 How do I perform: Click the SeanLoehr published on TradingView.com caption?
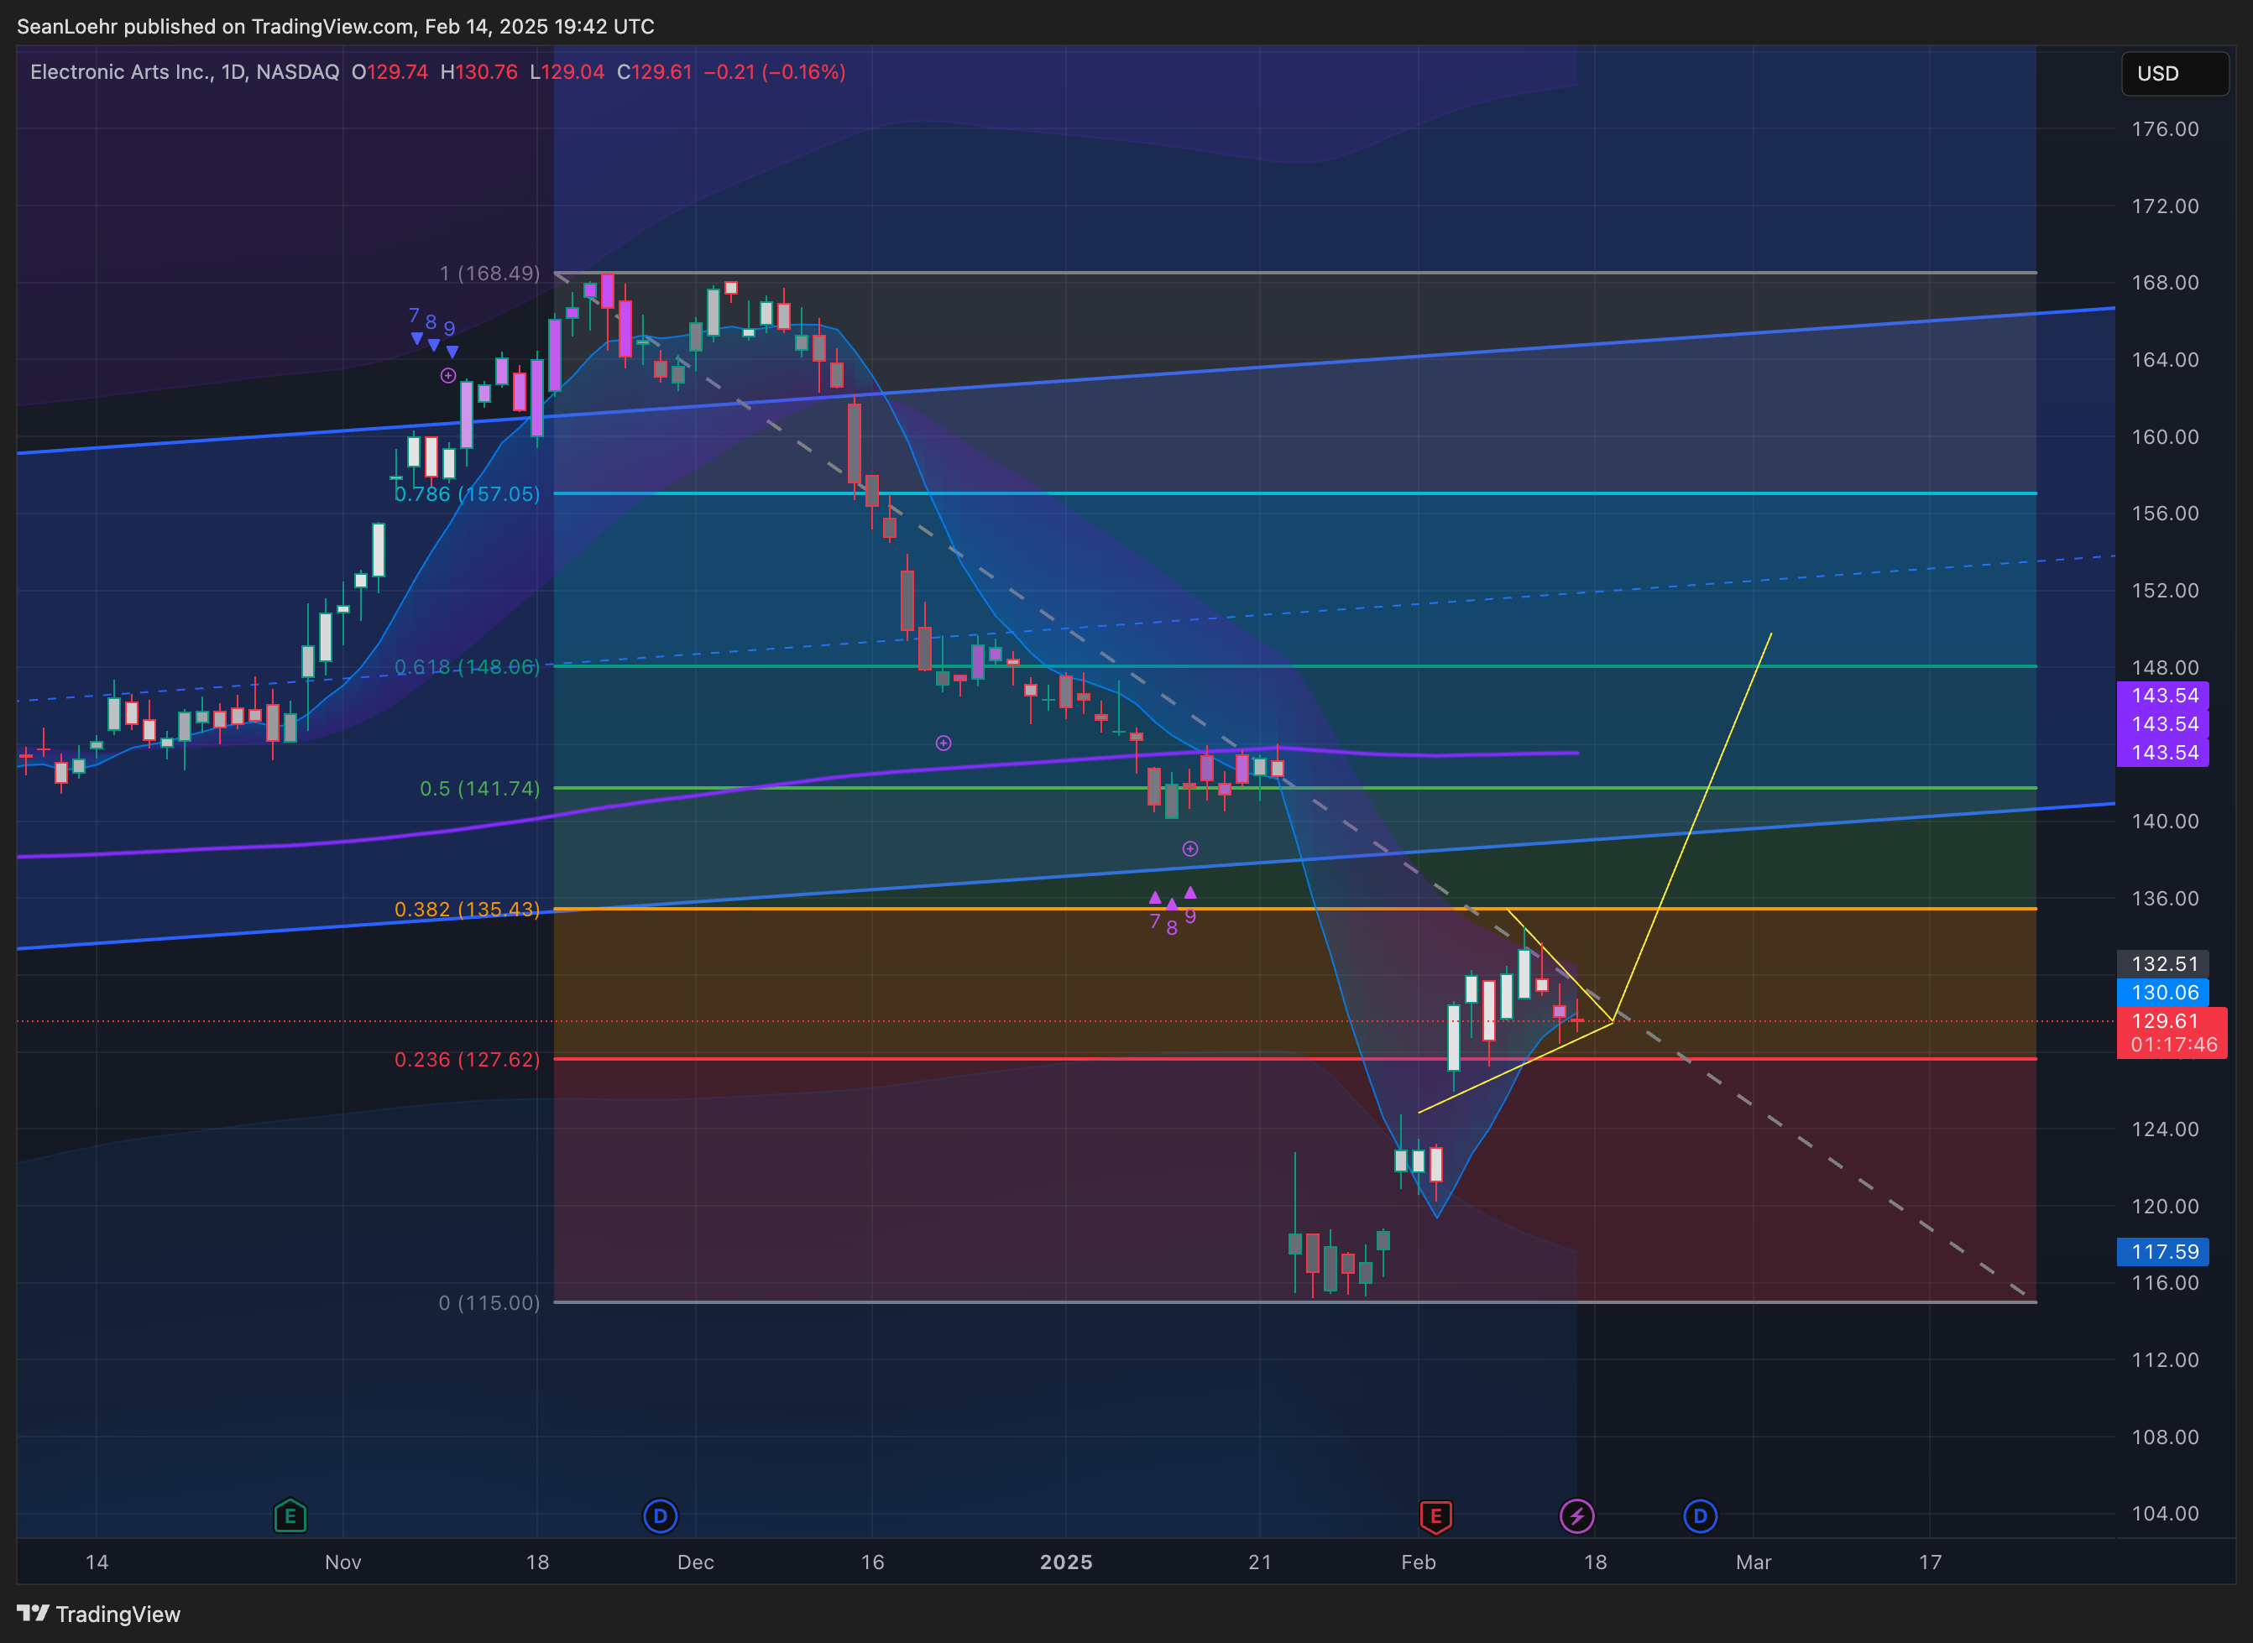coord(335,26)
